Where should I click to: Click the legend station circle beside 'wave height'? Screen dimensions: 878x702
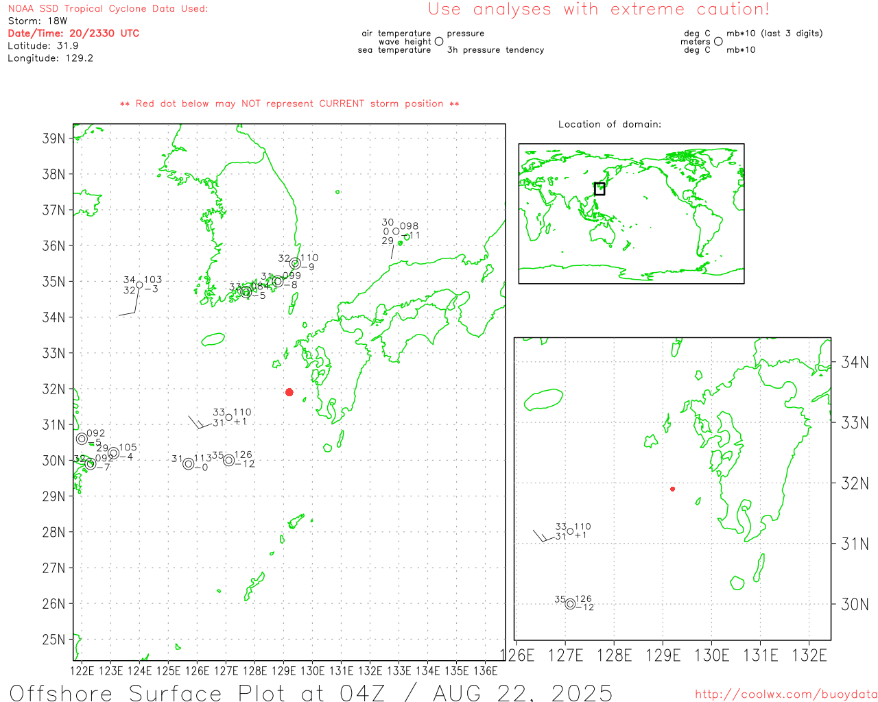[x=439, y=41]
